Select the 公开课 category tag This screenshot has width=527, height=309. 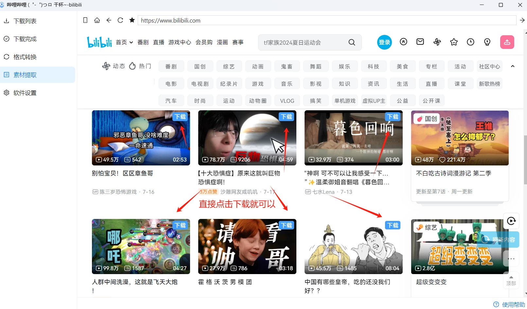pyautogui.click(x=431, y=101)
